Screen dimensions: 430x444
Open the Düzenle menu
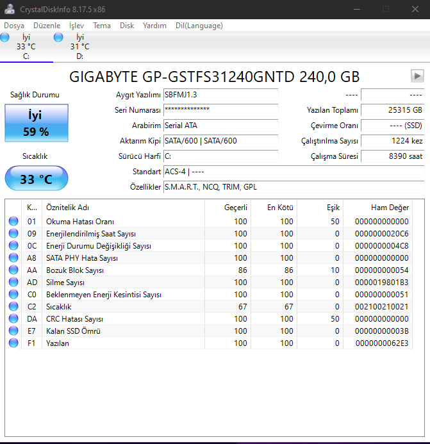pyautogui.click(x=47, y=26)
